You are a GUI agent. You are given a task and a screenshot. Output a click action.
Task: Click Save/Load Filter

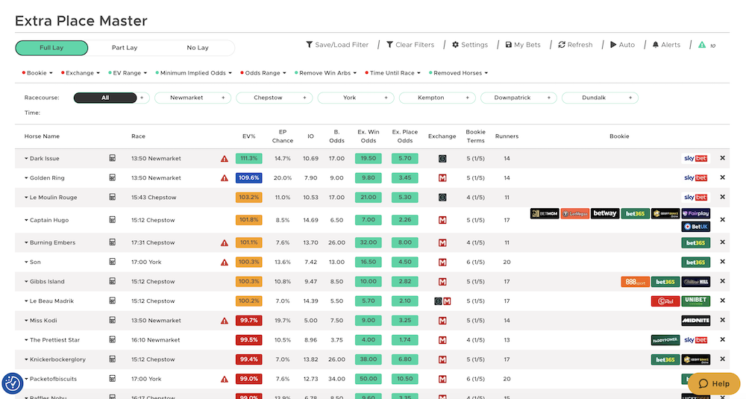coord(337,45)
